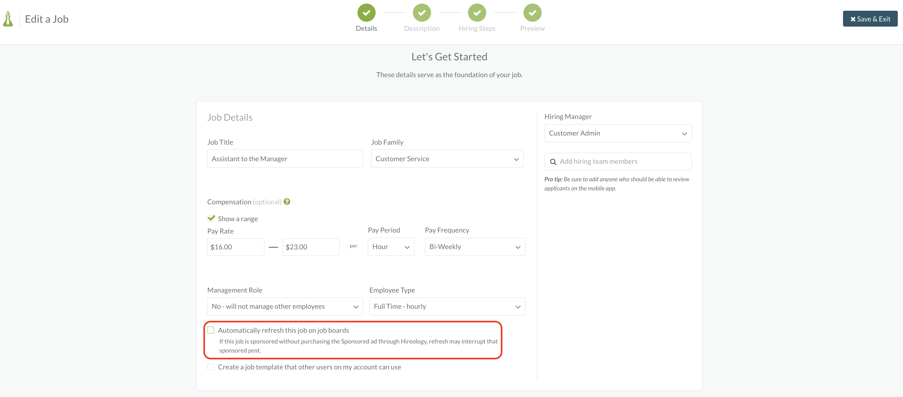Go to the Hiring Steps label
This screenshot has height=397, width=903.
click(x=477, y=29)
